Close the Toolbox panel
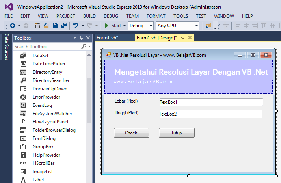 pos(88,38)
